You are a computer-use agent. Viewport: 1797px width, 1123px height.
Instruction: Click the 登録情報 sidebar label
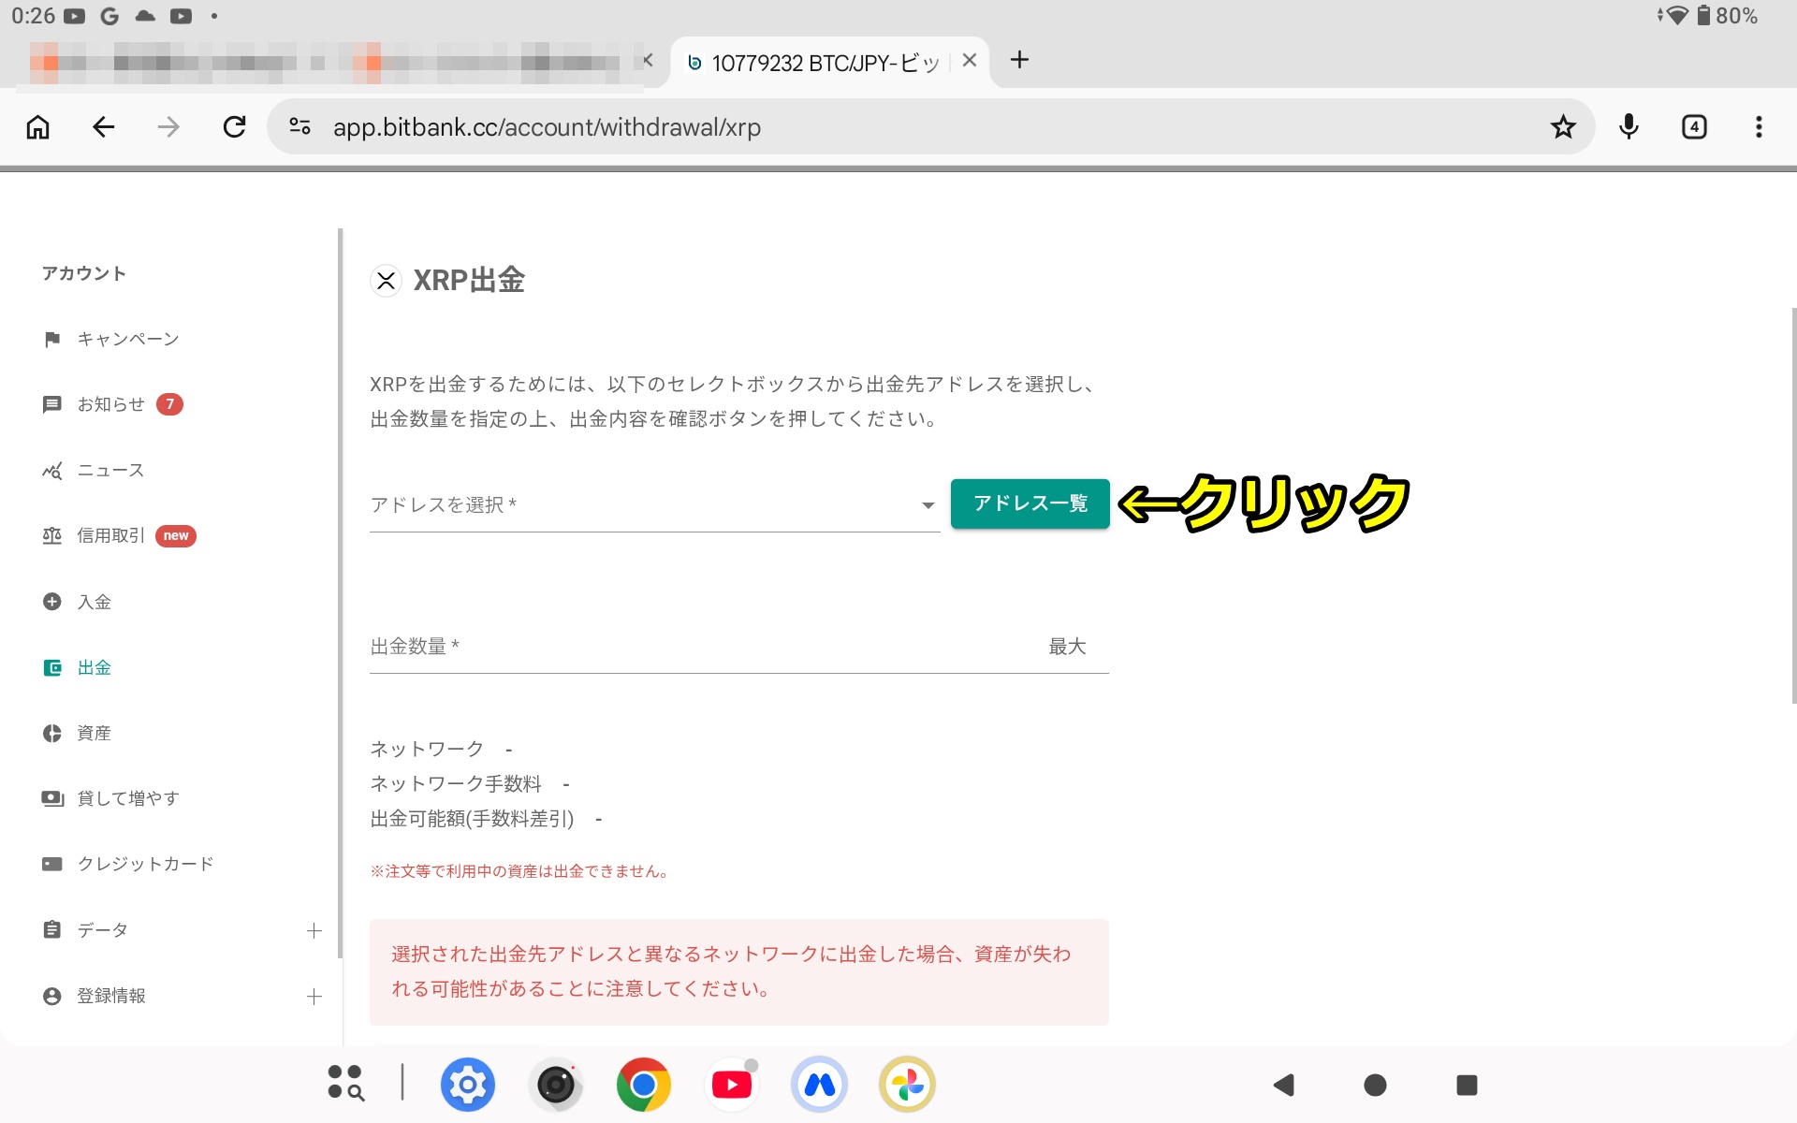coord(111,996)
